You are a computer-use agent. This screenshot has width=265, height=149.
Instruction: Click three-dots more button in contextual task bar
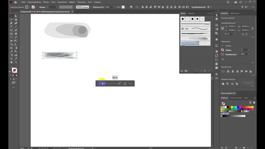click(130, 84)
